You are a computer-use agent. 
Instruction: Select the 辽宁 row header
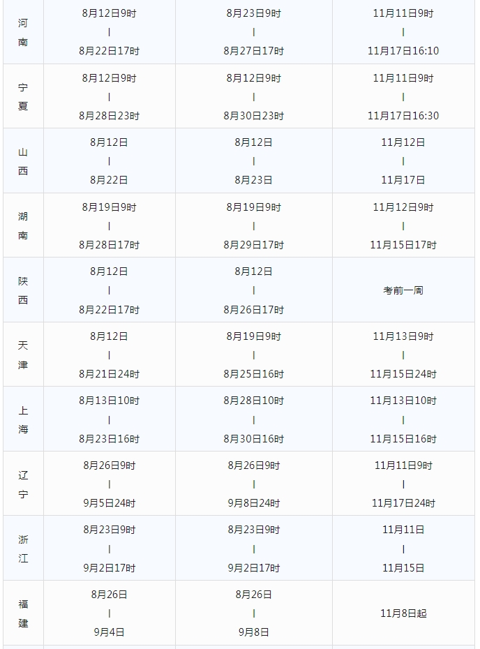pyautogui.click(x=23, y=484)
